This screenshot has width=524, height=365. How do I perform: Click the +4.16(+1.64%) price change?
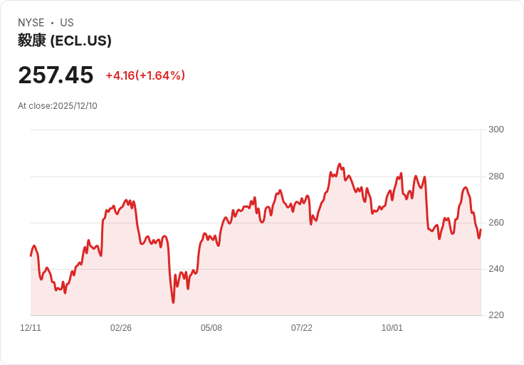click(x=145, y=75)
